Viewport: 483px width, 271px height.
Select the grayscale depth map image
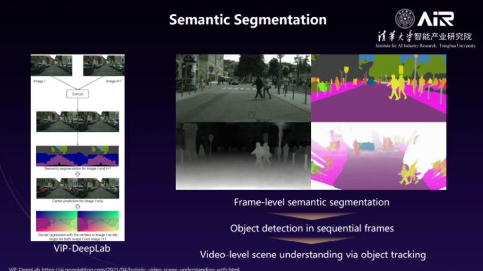click(x=243, y=155)
